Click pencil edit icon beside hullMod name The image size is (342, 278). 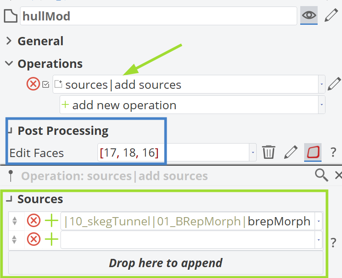[x=331, y=15]
